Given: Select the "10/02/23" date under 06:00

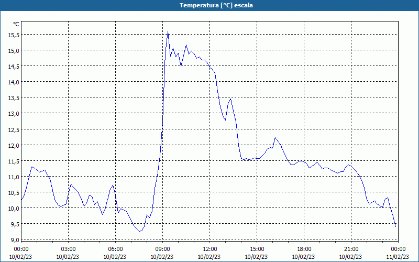Looking at the screenshot, I should click(x=115, y=257).
